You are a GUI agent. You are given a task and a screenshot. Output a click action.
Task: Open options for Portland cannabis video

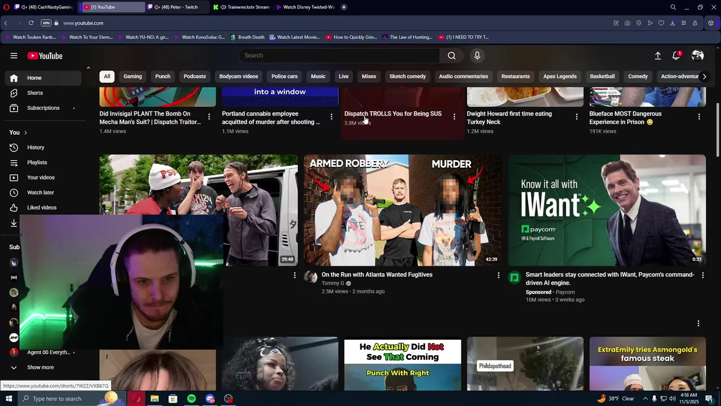[331, 117]
